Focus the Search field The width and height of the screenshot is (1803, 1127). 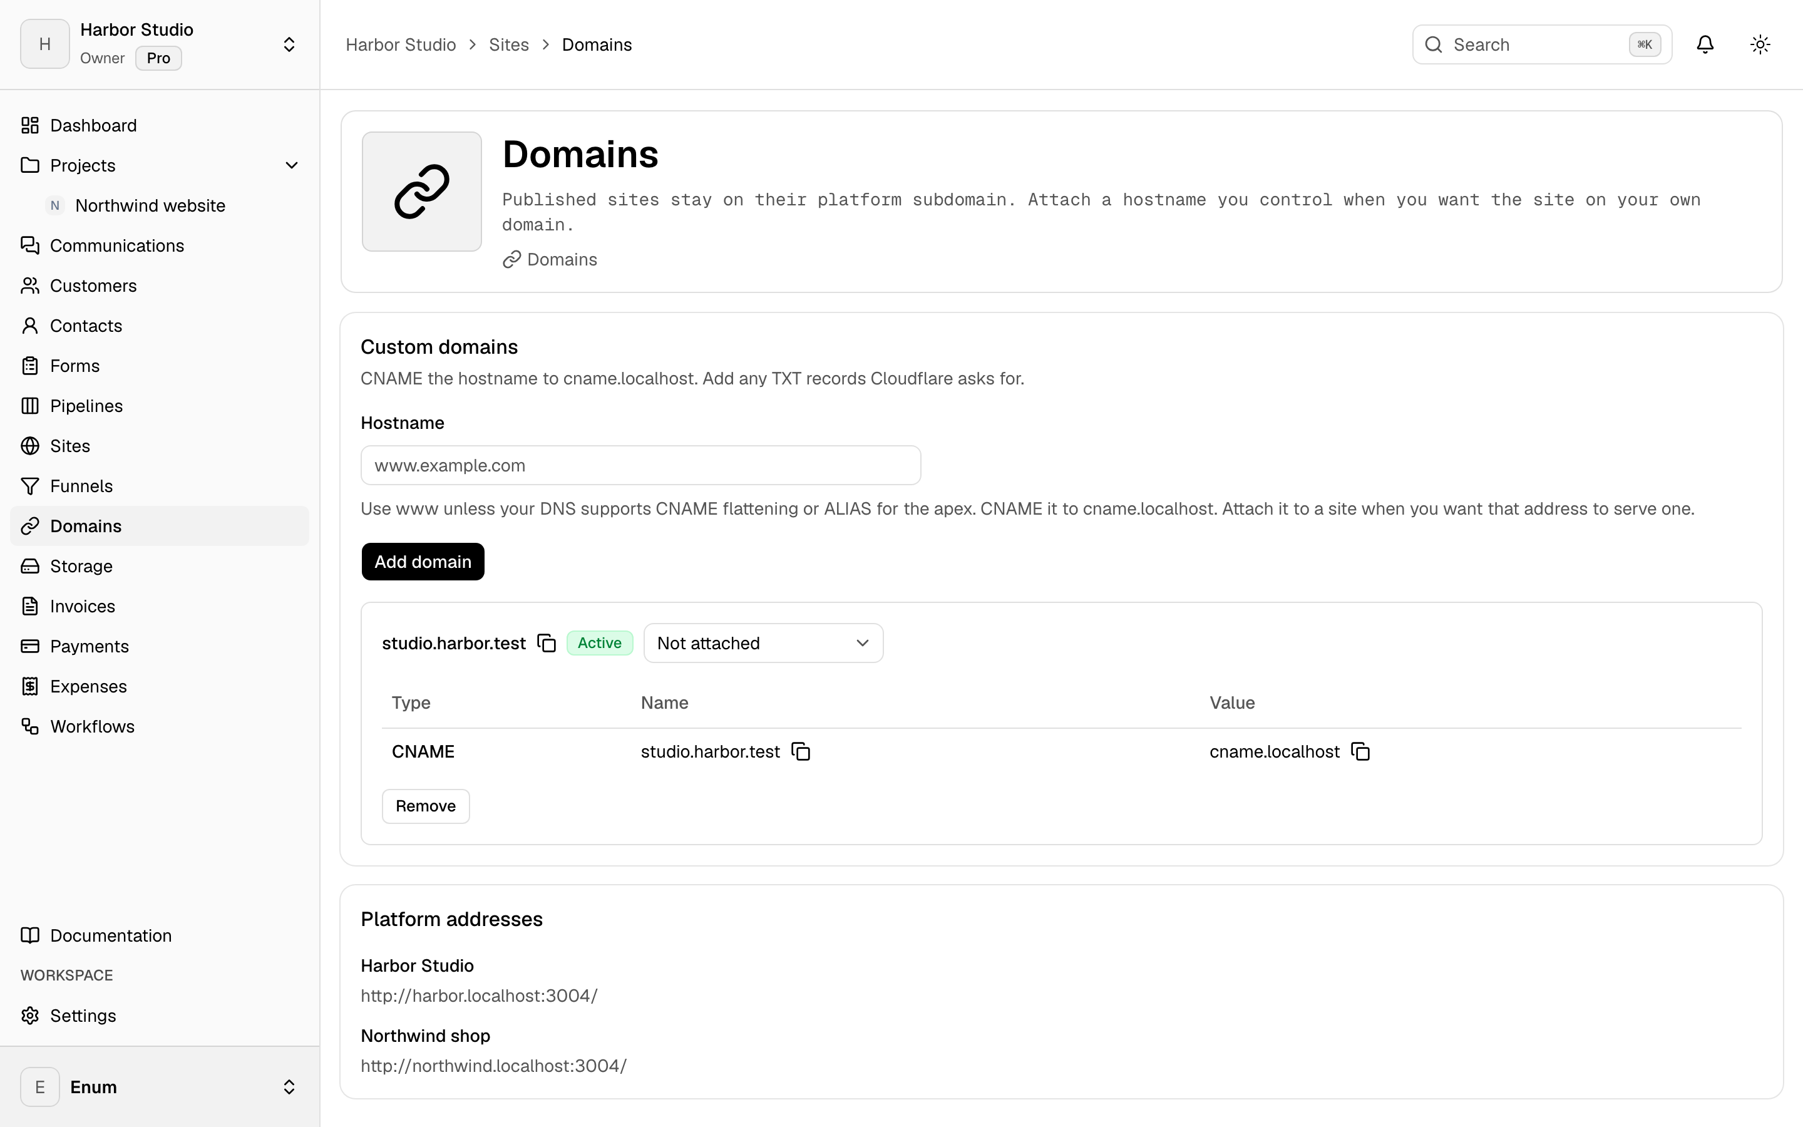point(1542,44)
